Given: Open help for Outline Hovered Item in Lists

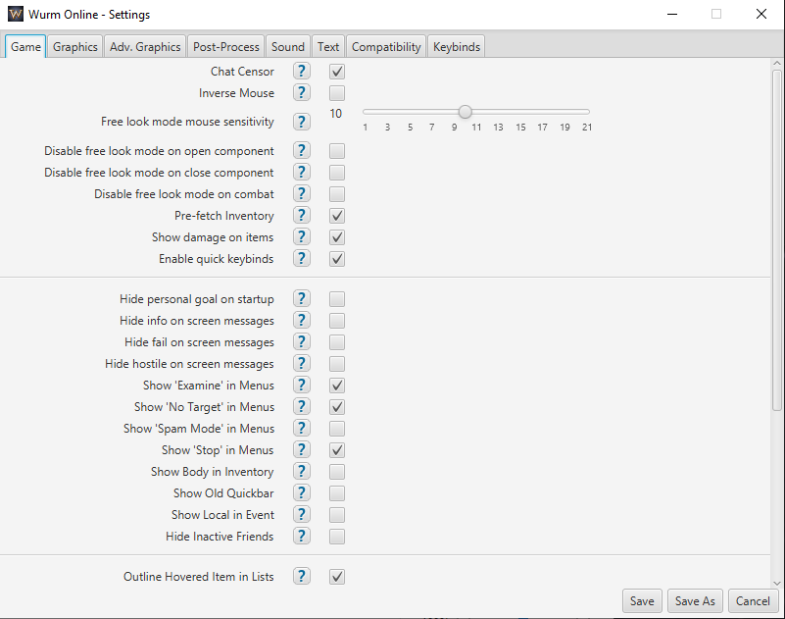Looking at the screenshot, I should 302,577.
